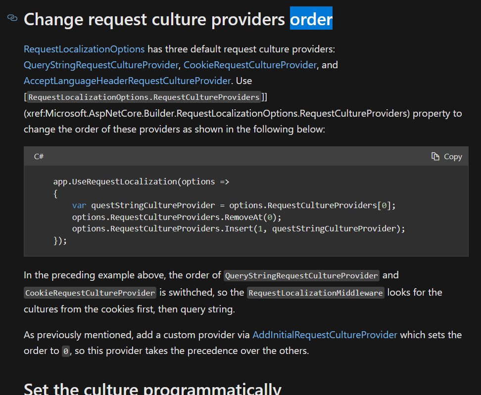The height and width of the screenshot is (395, 481).
Task: Select the inline code RequestLocalizationMiddleware
Action: point(315,293)
